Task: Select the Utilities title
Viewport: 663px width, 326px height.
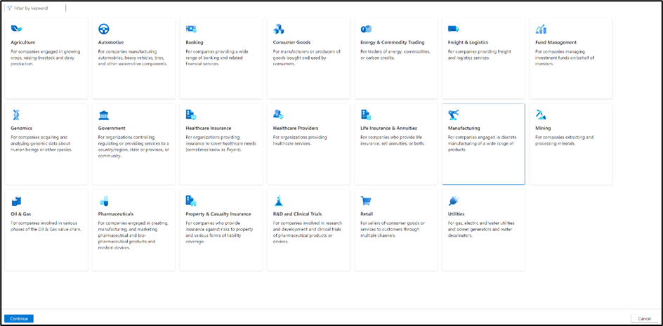Action: click(456, 214)
